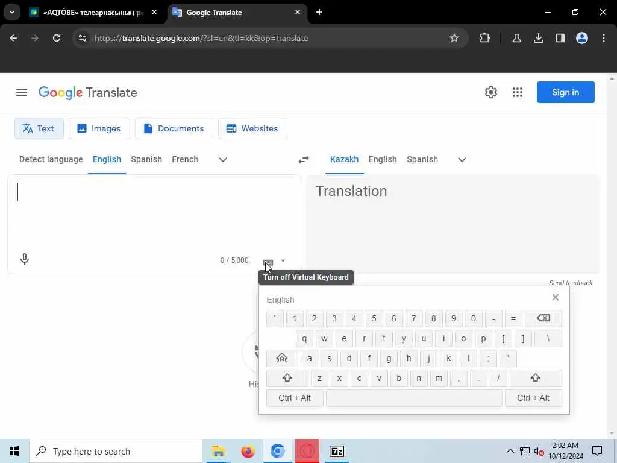Viewport: 617px width, 463px height.
Task: Open a new browser tab
Action: tap(319, 13)
